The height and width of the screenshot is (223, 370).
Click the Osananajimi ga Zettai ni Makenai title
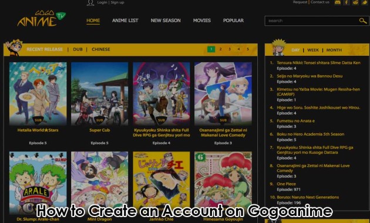223,133
